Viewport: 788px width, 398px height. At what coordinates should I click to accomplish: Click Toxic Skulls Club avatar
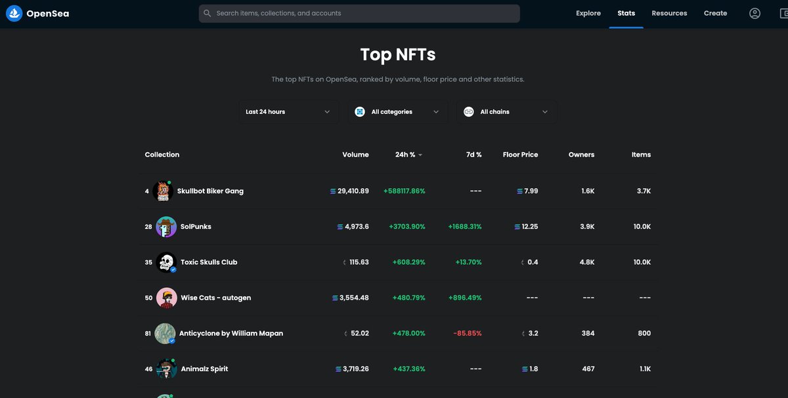[166, 262]
